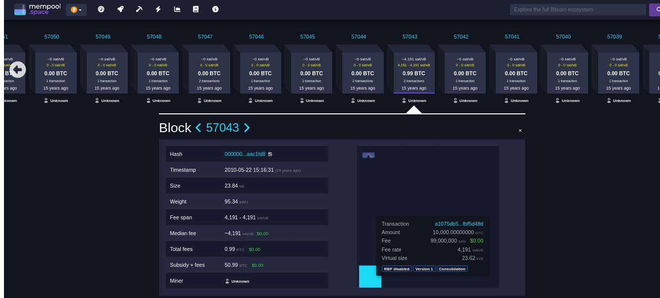Open the Mining pickaxe icon
This screenshot has height=298, width=660.
click(x=139, y=9)
